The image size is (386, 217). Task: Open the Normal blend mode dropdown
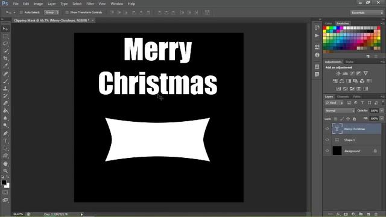[340, 111]
